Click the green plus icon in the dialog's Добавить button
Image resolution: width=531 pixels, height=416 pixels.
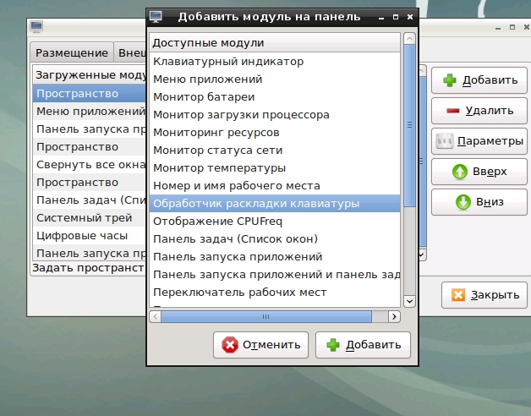[x=333, y=345]
